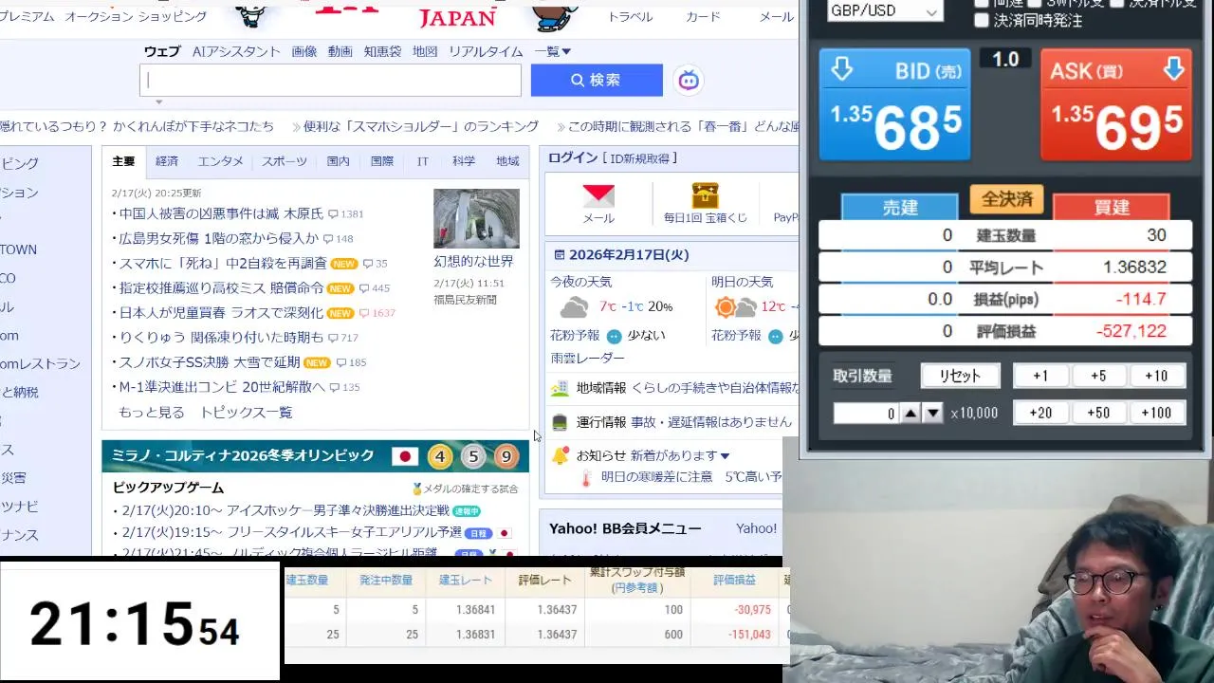Click the thermometer icon beside 明日の寒暖差に注意
The width and height of the screenshot is (1214, 683).
coord(588,477)
